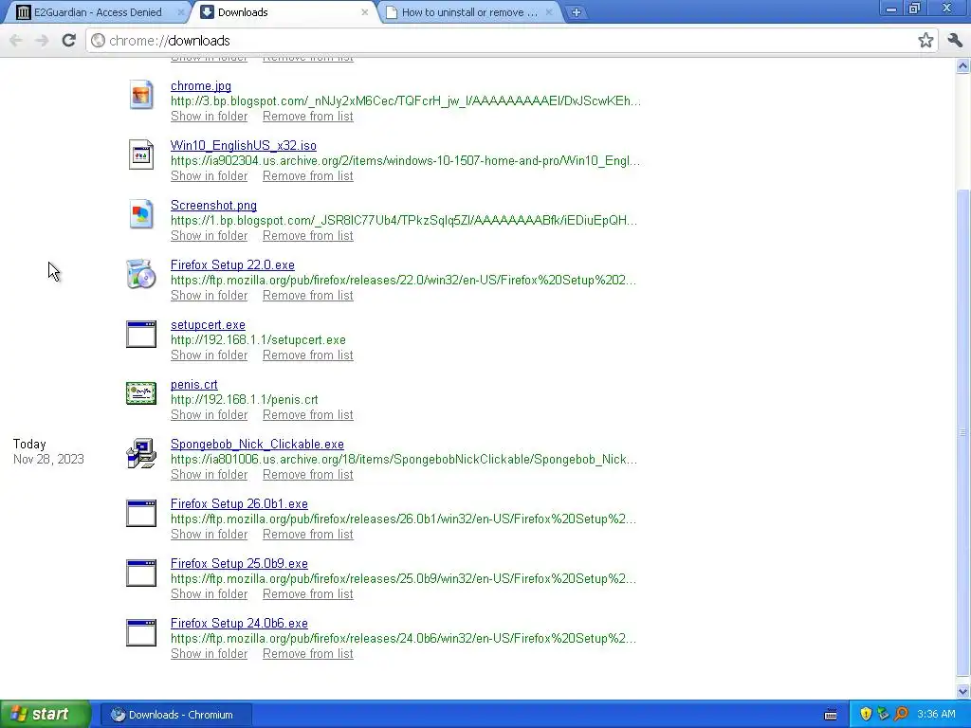Image resolution: width=971 pixels, height=728 pixels.
Task: Remove Firefox Setup 25.0b9.exe from list
Action: click(x=308, y=594)
